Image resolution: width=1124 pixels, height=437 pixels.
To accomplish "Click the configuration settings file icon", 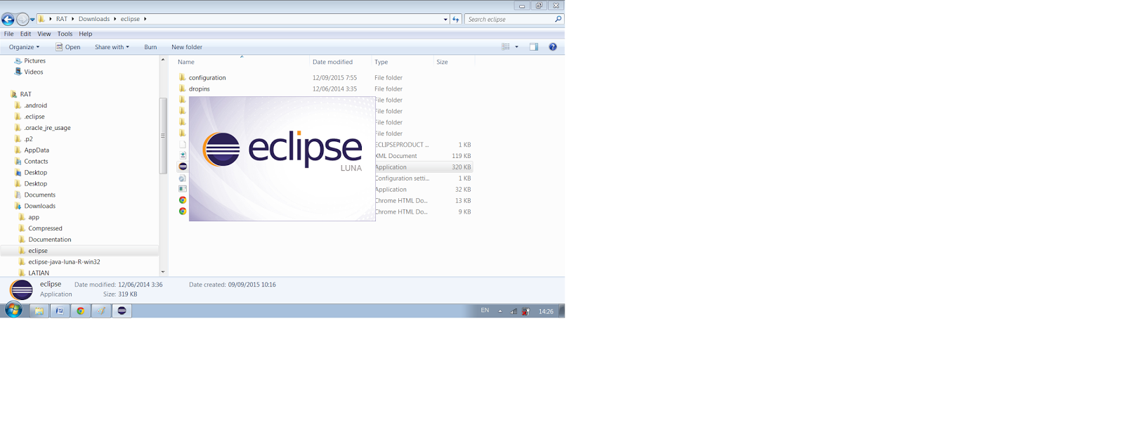I will pos(183,178).
